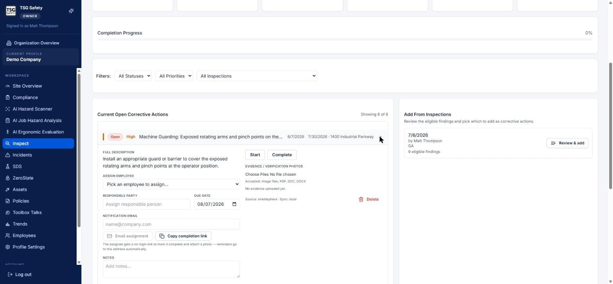Image resolution: width=613 pixels, height=284 pixels.
Task: Mark the action Complete
Action: [282, 155]
